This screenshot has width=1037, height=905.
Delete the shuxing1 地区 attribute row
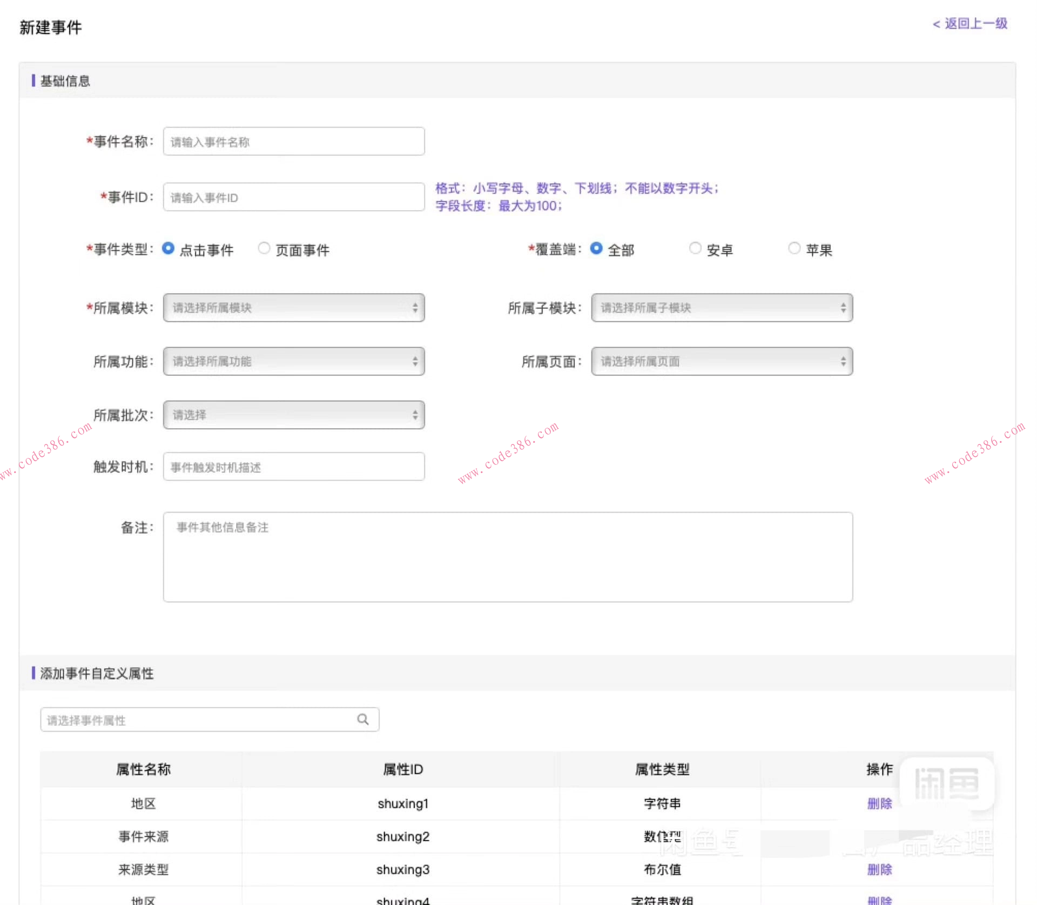tap(879, 803)
